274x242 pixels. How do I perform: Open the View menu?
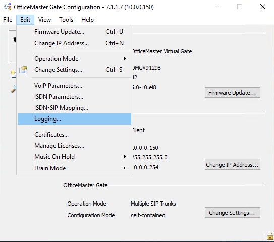tap(44, 20)
